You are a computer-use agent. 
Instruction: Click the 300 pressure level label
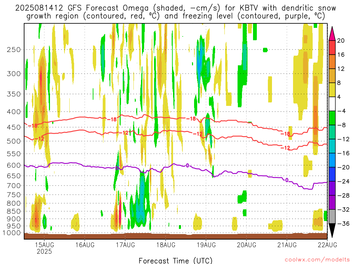coord(14,74)
